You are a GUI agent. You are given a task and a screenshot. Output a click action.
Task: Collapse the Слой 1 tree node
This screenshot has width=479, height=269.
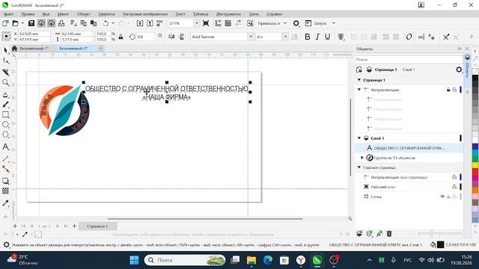point(359,138)
